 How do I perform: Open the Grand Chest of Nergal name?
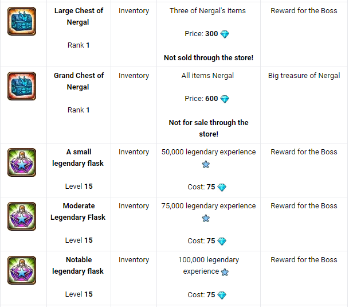pos(79,81)
